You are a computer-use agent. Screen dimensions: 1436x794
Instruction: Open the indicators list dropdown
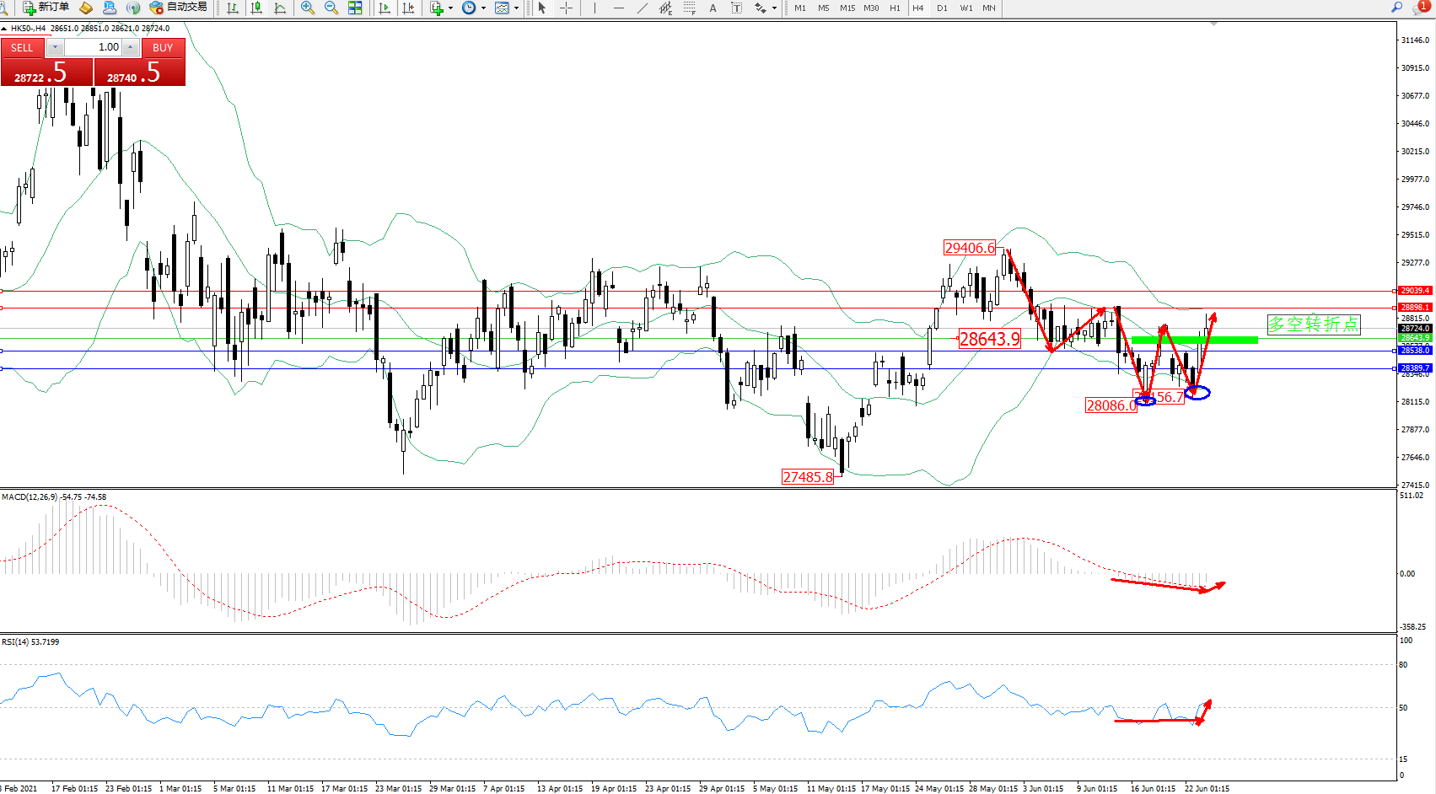coord(449,8)
